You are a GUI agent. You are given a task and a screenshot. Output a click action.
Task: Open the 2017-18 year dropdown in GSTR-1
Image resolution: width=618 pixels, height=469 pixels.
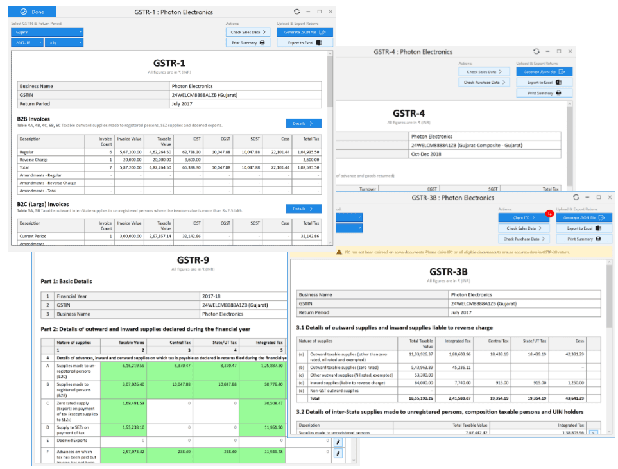[x=27, y=42]
